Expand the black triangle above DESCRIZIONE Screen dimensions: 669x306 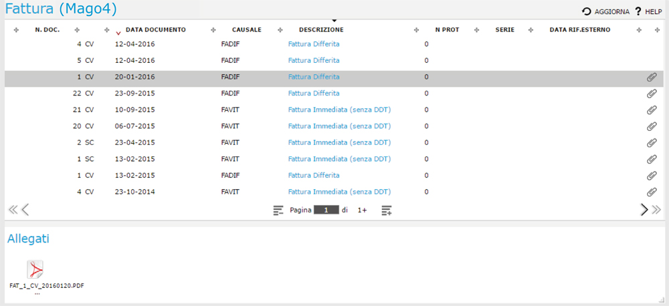334,21
